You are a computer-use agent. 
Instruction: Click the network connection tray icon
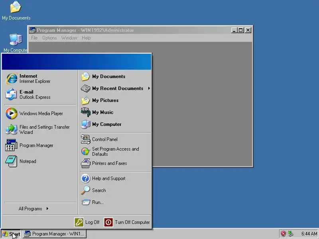[x=291, y=234]
